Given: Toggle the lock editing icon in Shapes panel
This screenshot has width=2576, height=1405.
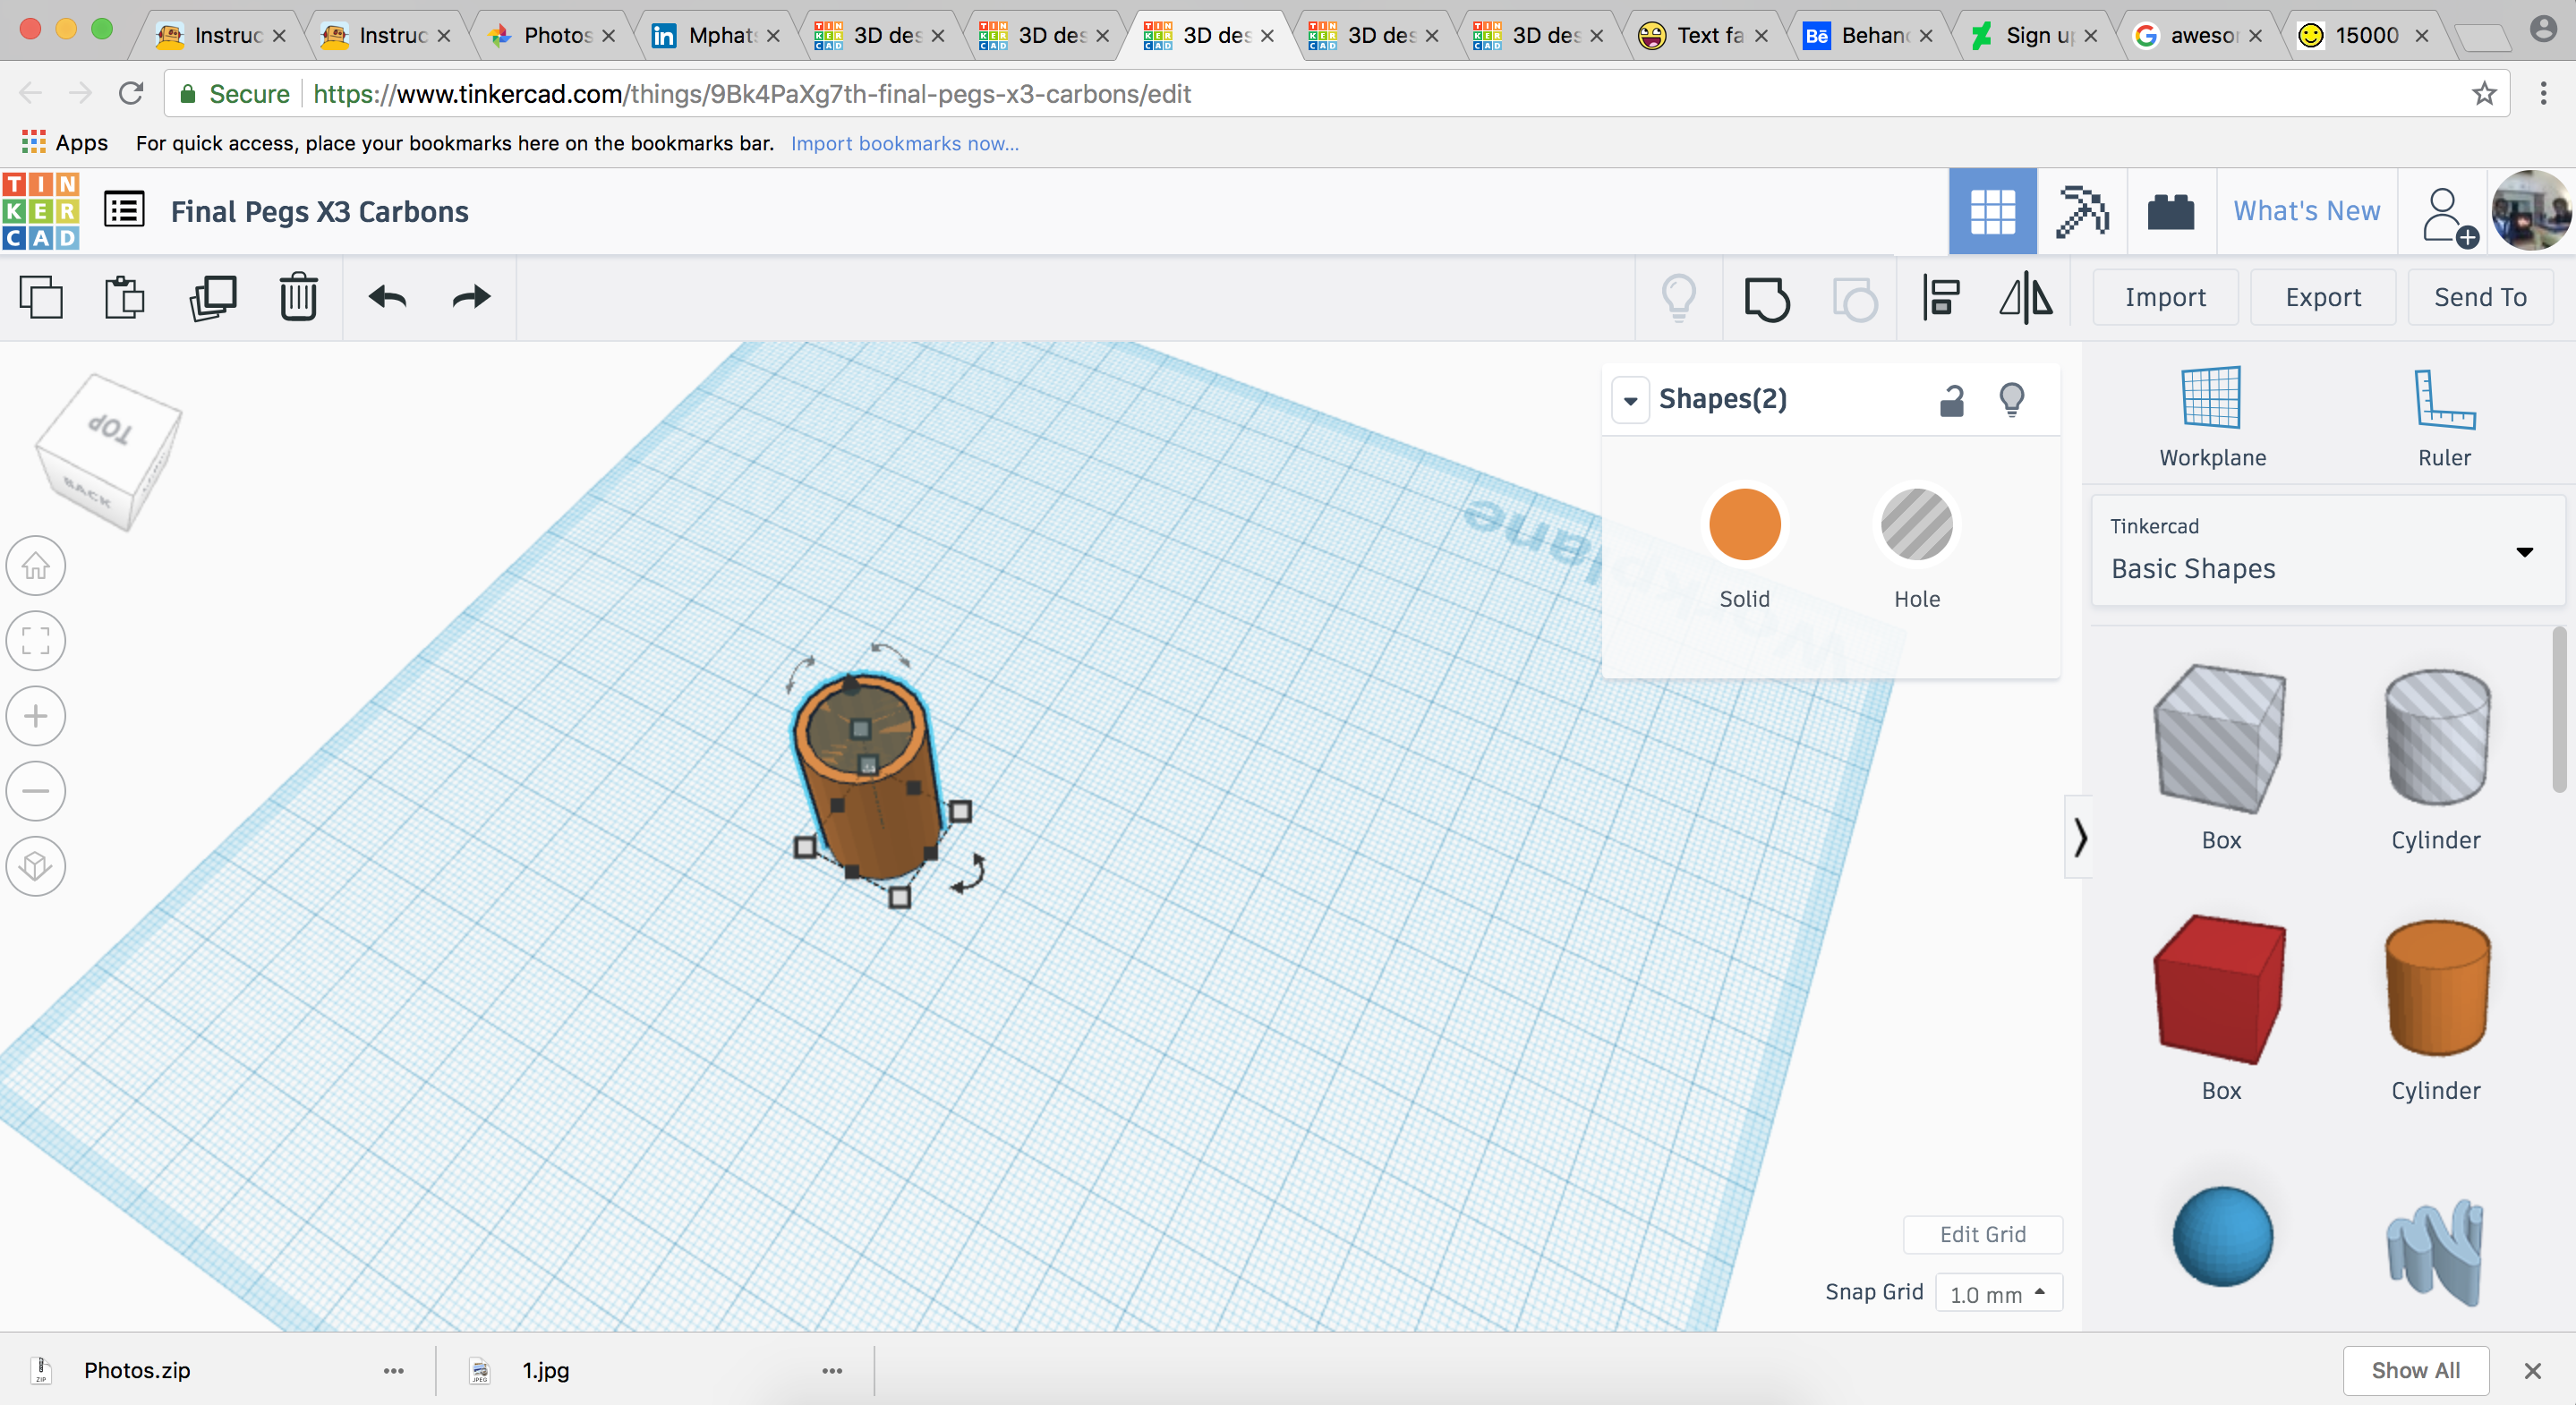Looking at the screenshot, I should [1951, 400].
